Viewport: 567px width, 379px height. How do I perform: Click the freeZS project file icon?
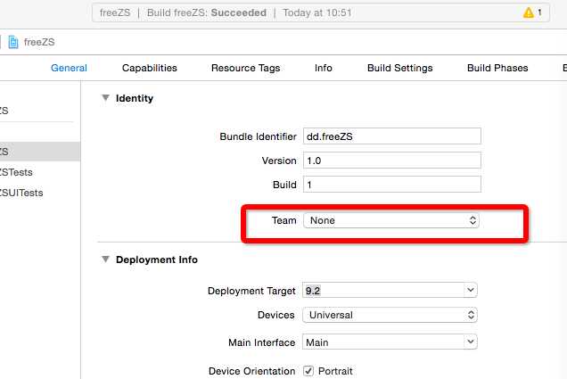pyautogui.click(x=13, y=42)
